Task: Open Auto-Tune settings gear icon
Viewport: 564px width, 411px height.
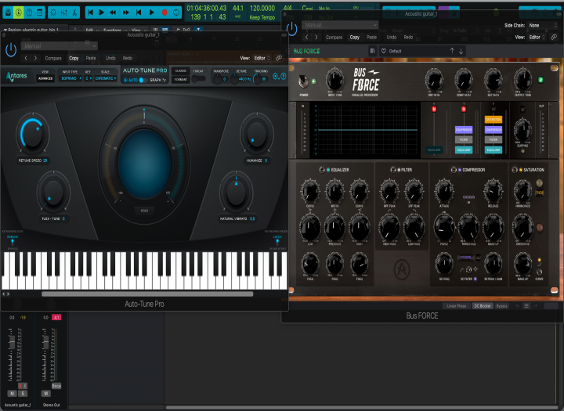Action: pos(276,77)
